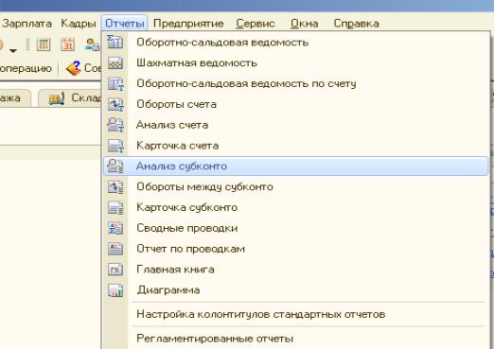Choose Обороты между субконто
The width and height of the screenshot is (494, 349).
pos(296,186)
